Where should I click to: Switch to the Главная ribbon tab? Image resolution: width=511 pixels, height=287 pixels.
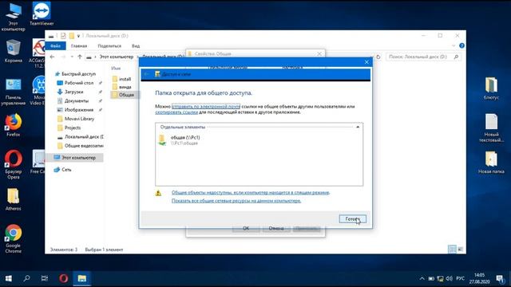79,46
